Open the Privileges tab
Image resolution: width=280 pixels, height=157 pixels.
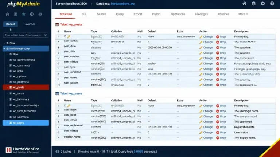[x=201, y=14]
